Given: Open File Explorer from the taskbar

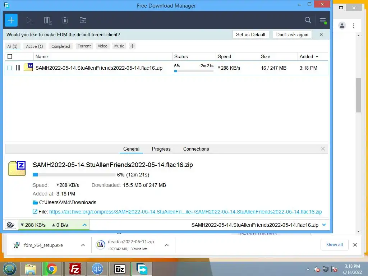Looking at the screenshot, I should click(31, 269).
